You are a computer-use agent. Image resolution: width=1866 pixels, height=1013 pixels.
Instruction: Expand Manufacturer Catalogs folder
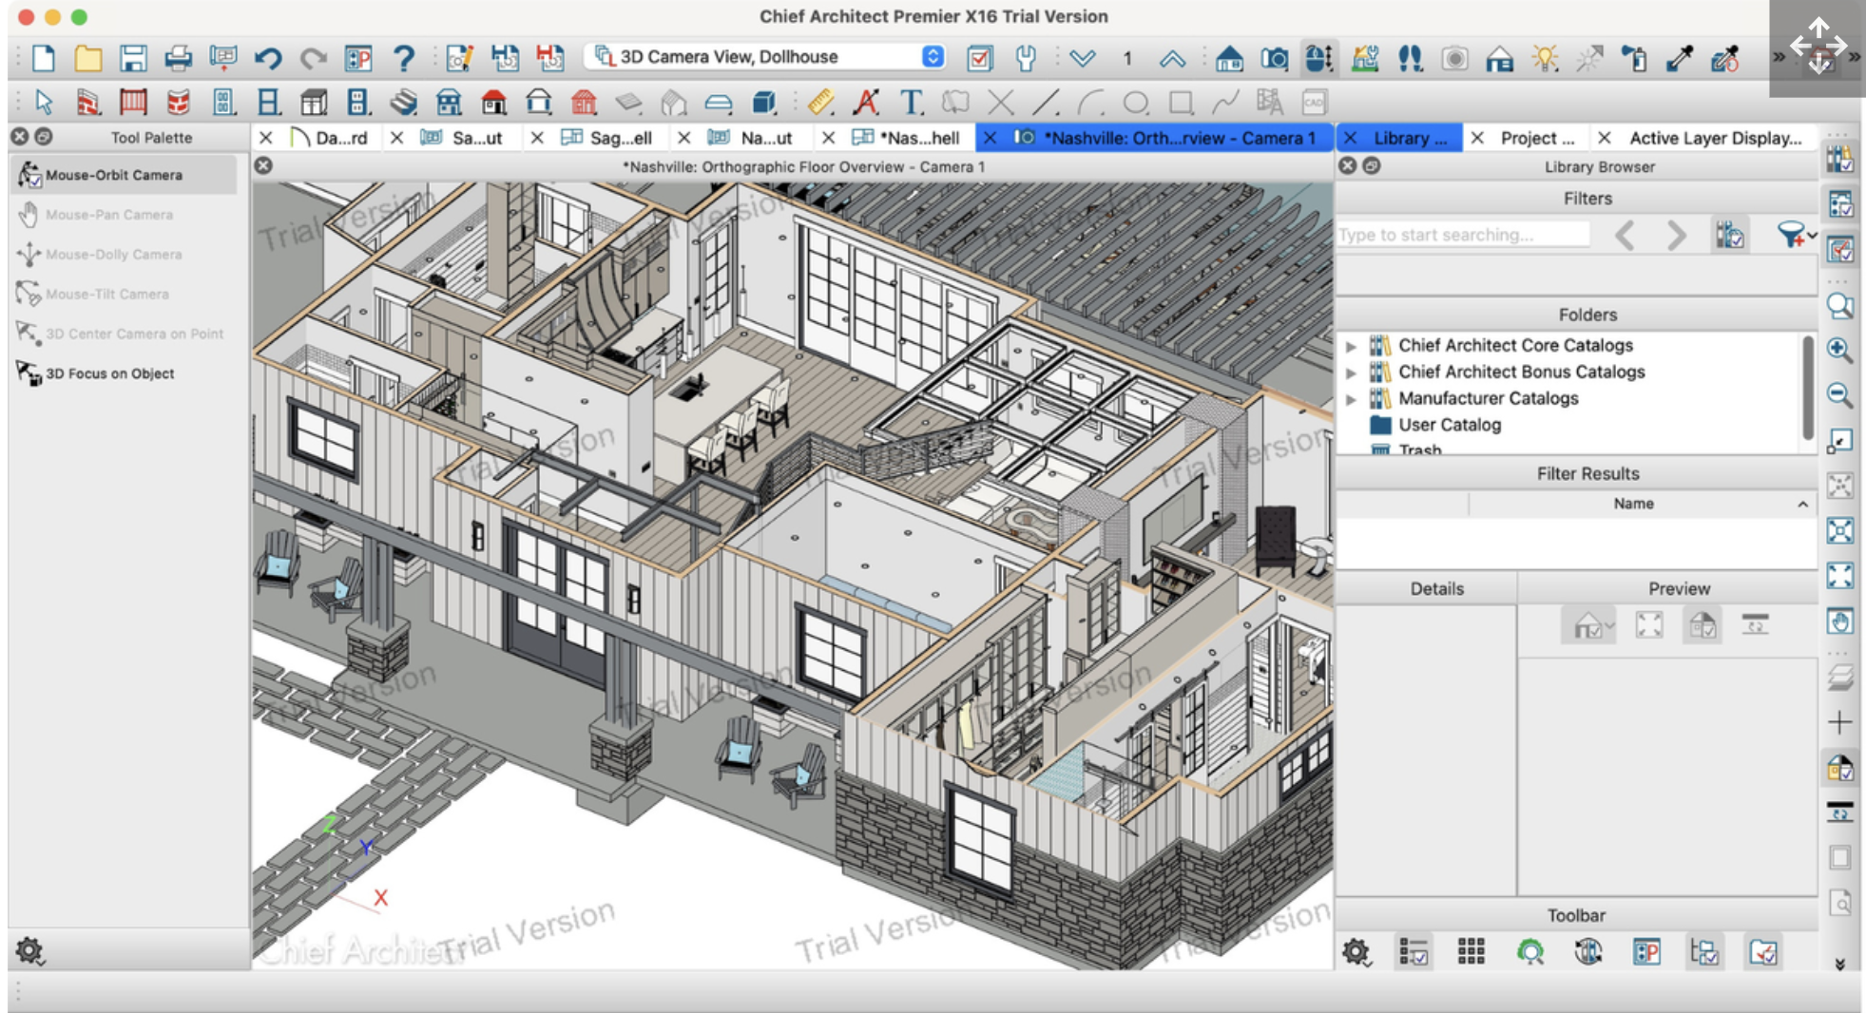tap(1351, 399)
